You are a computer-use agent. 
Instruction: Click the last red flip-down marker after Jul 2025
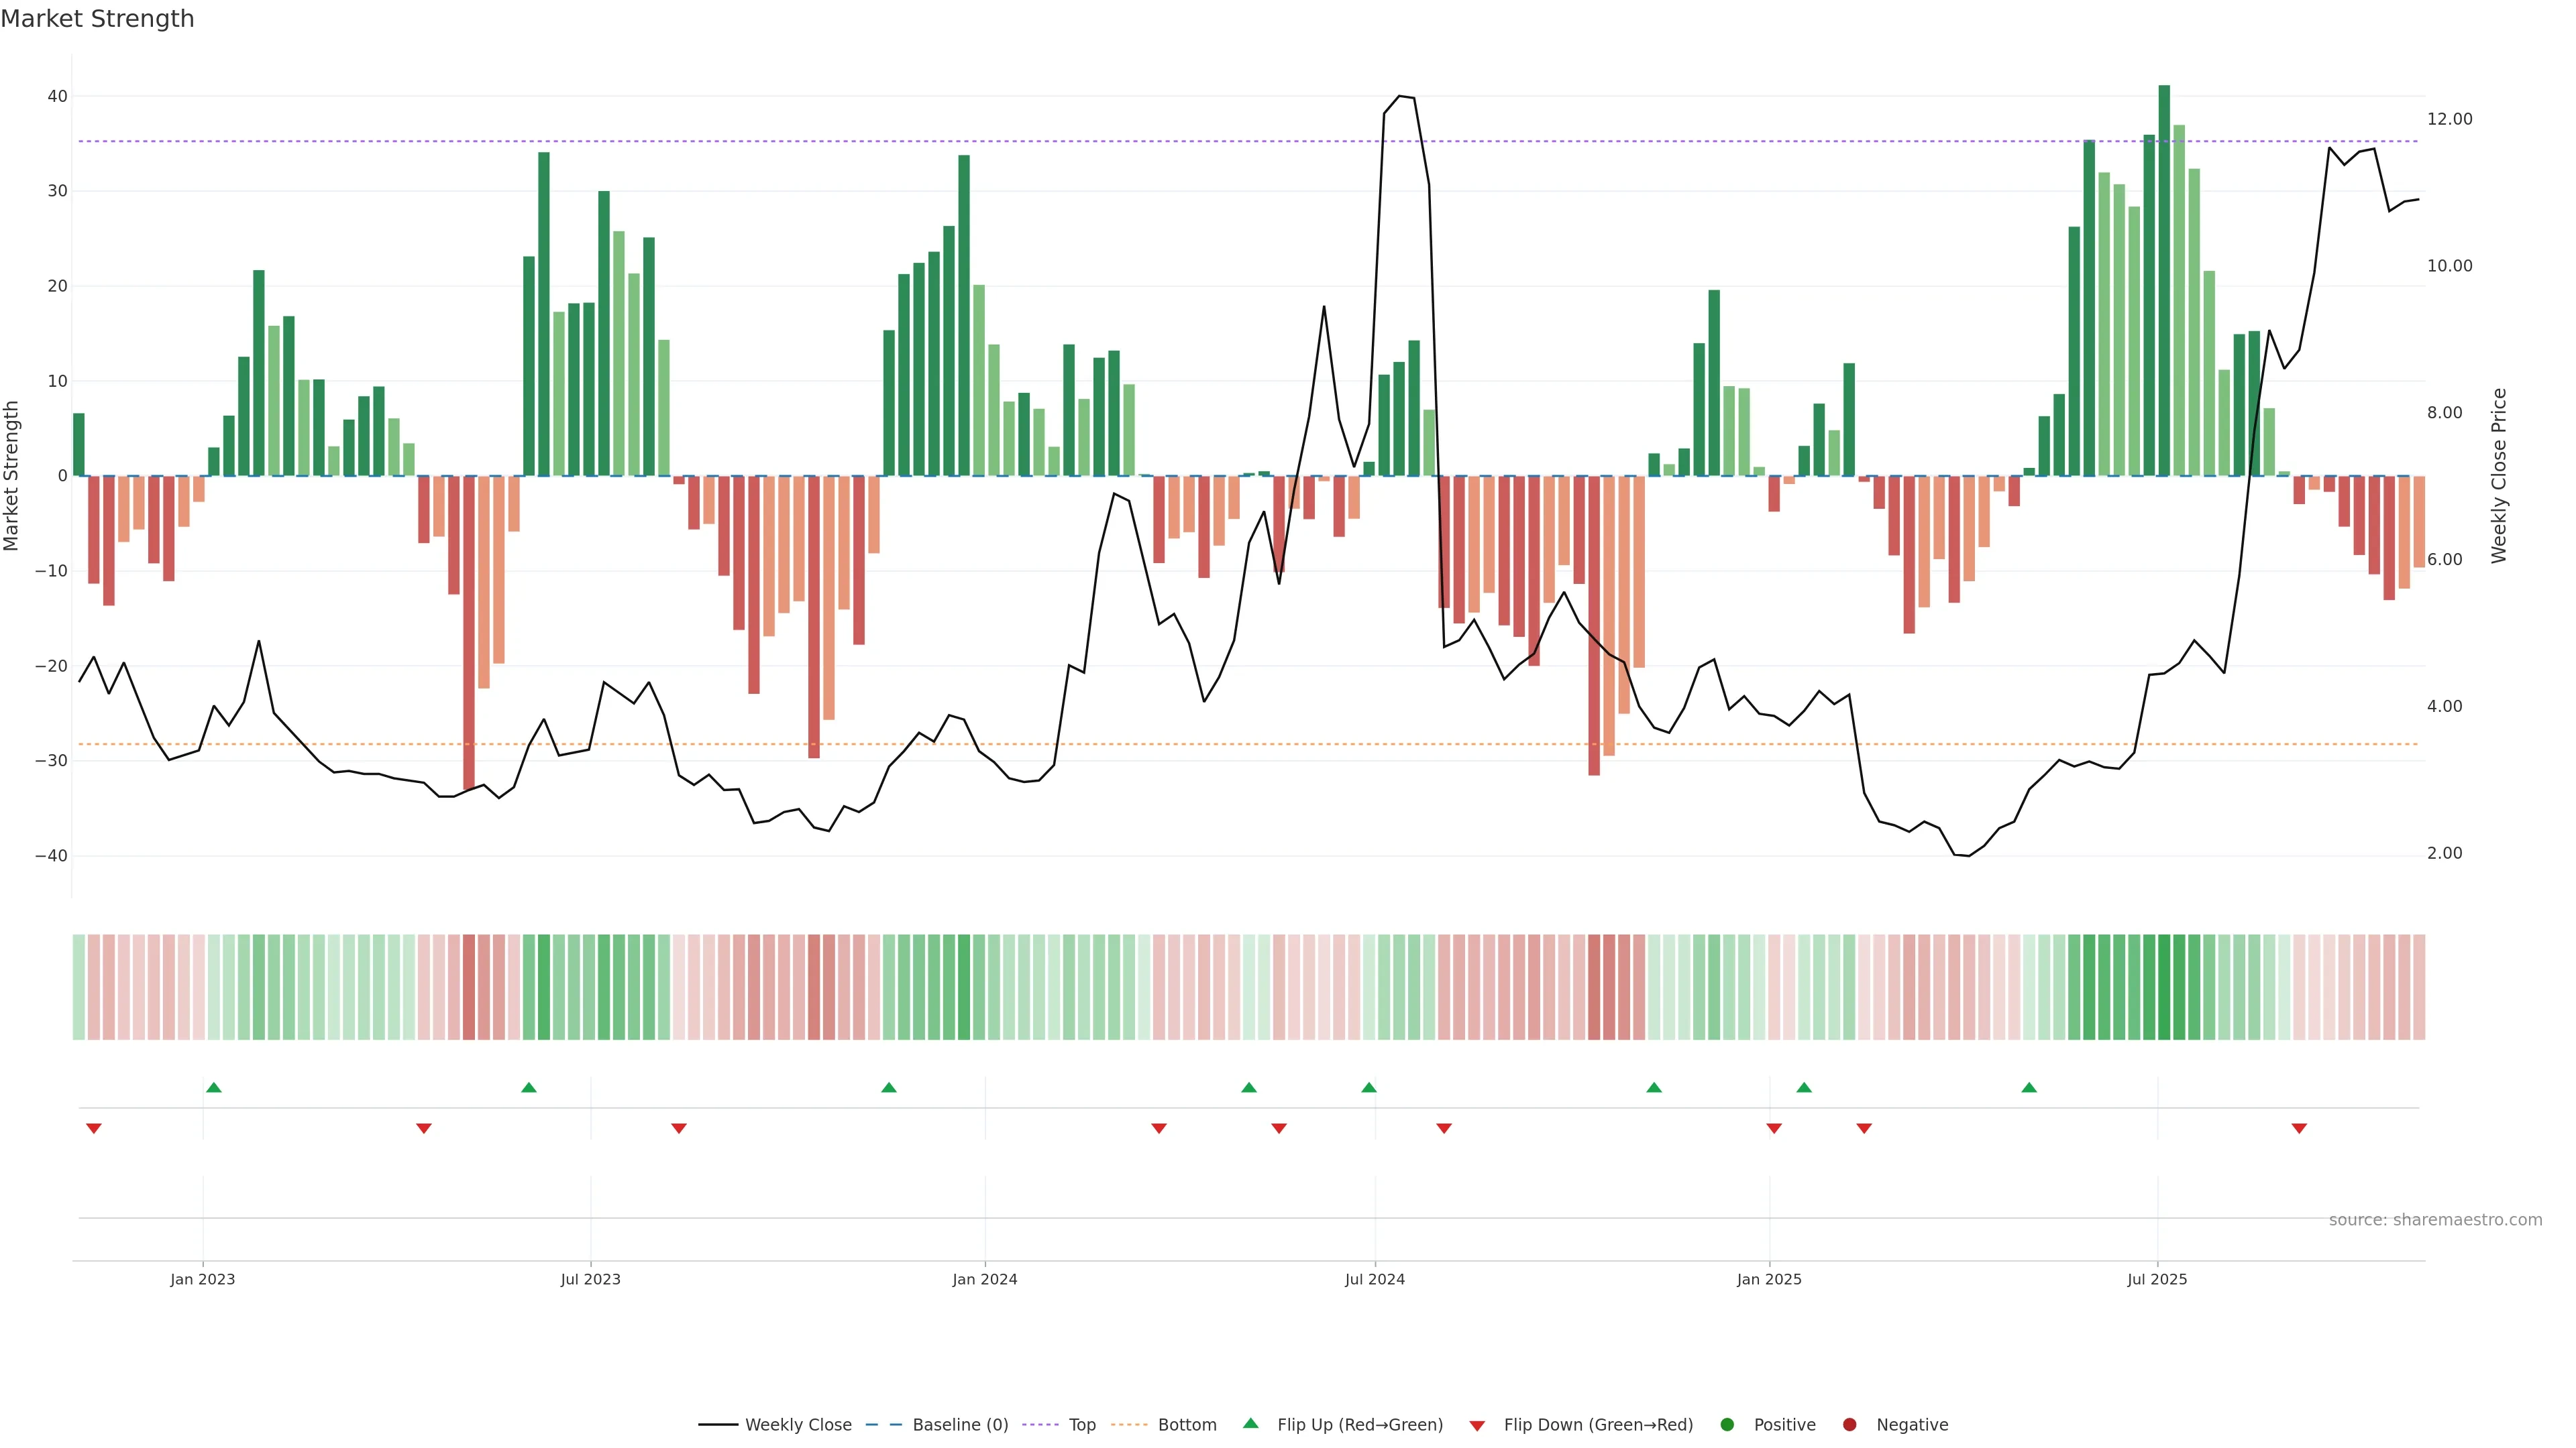(x=2299, y=1128)
